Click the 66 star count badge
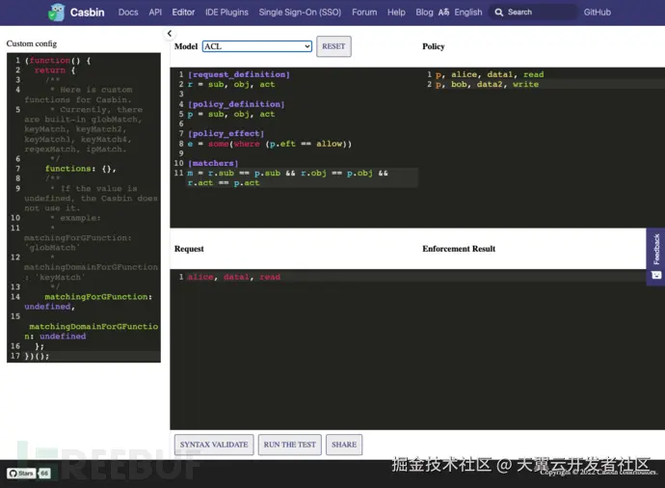Image resolution: width=665 pixels, height=488 pixels. click(44, 474)
